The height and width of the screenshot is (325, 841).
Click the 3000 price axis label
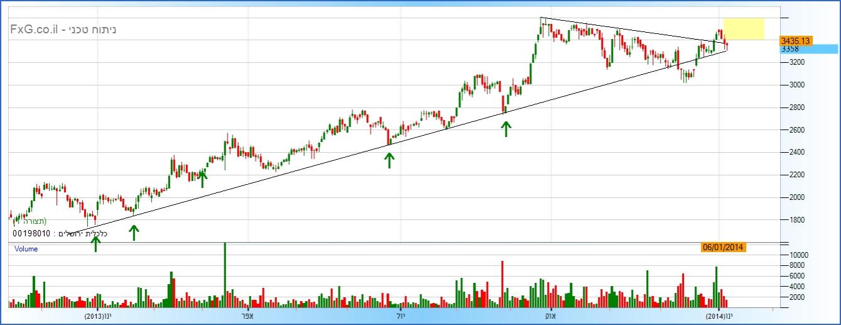pos(796,85)
